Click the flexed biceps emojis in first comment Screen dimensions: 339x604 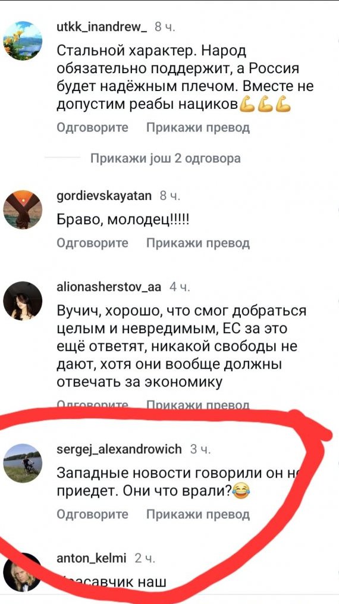point(265,105)
